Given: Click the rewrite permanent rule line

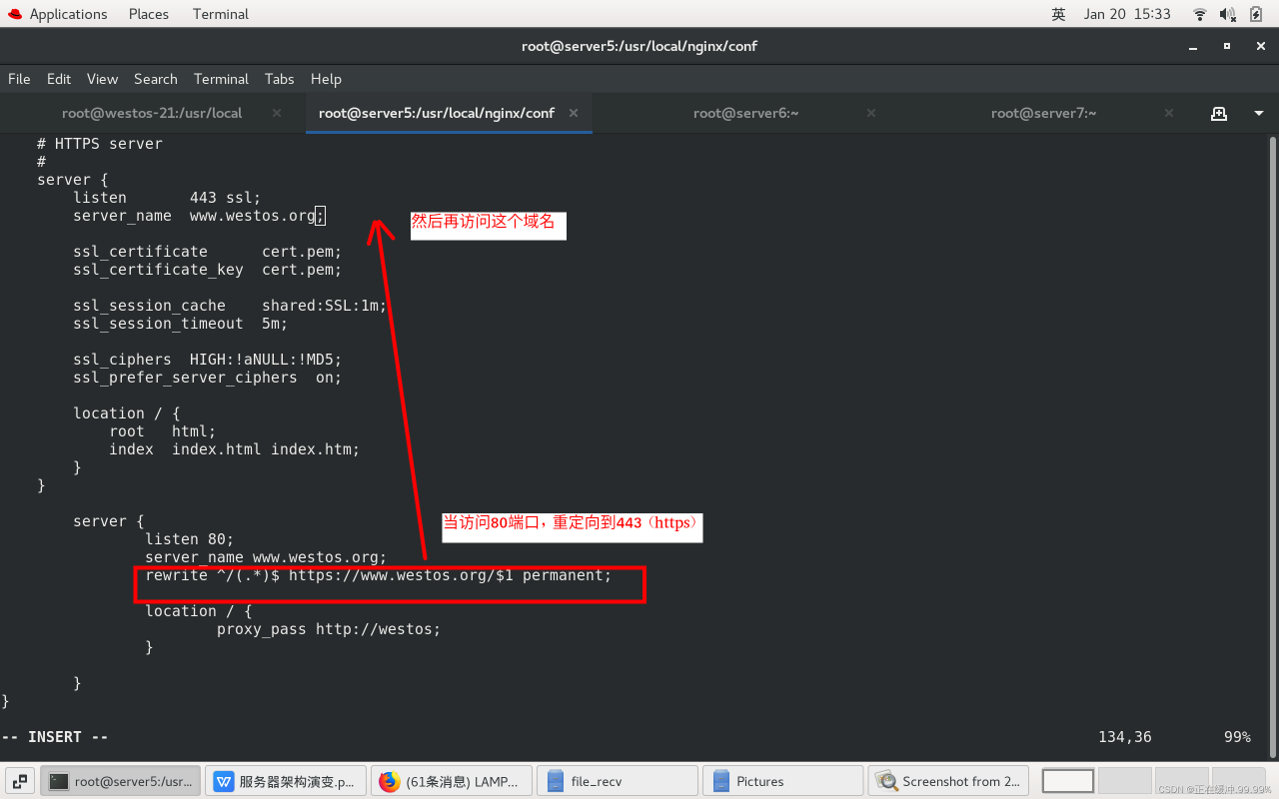Looking at the screenshot, I should click(x=379, y=575).
